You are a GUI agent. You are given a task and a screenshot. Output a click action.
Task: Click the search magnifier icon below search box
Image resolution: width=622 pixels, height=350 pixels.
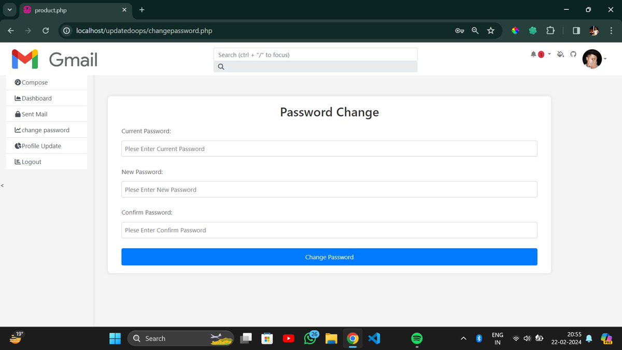point(221,67)
